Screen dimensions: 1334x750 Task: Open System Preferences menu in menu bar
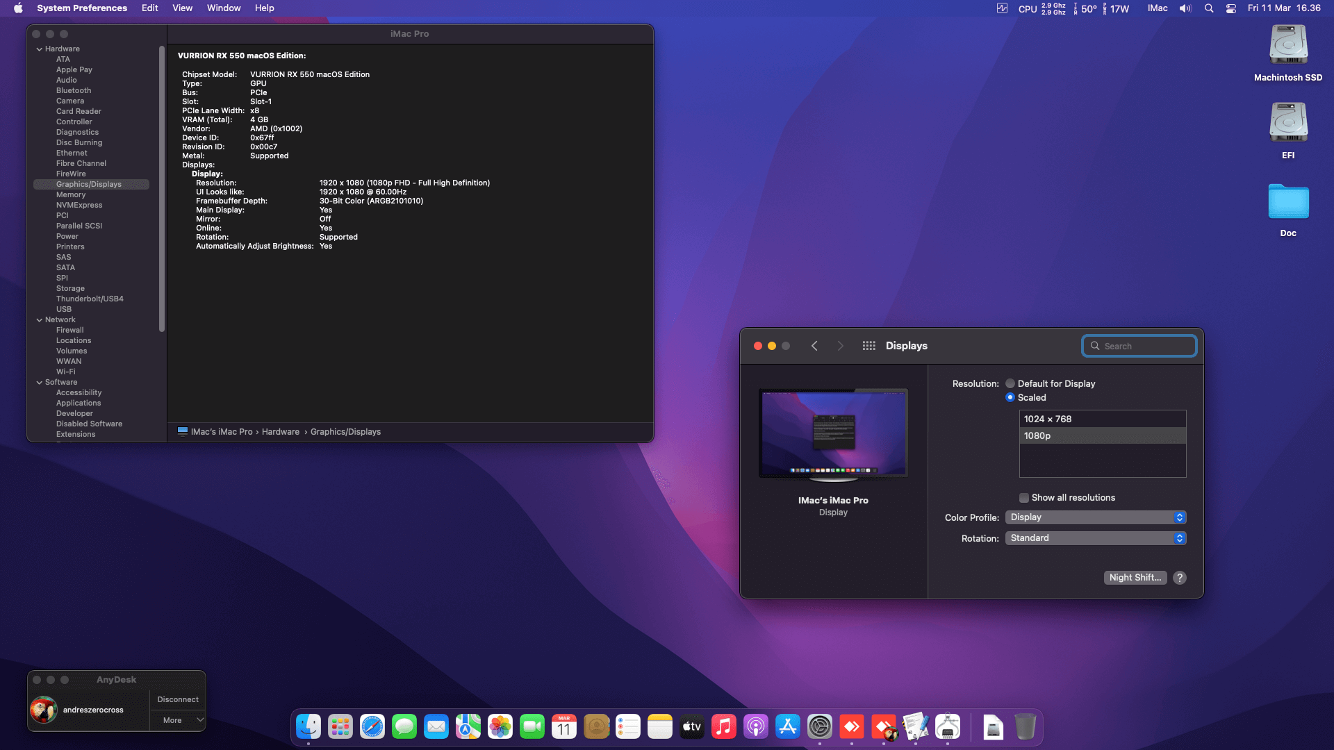(82, 8)
